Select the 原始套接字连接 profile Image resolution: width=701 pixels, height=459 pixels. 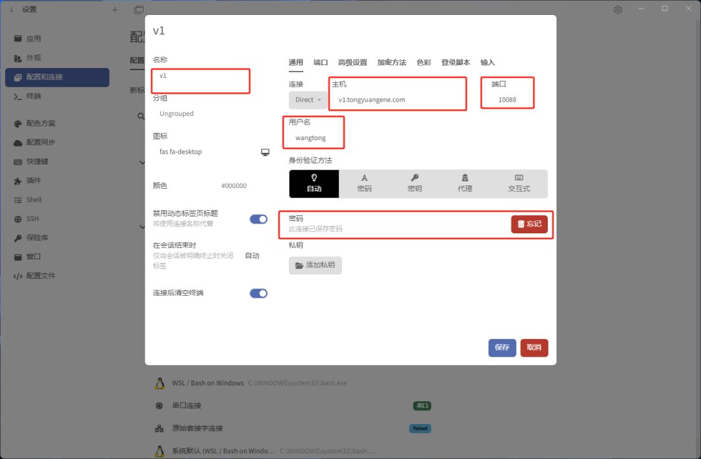[x=293, y=428]
